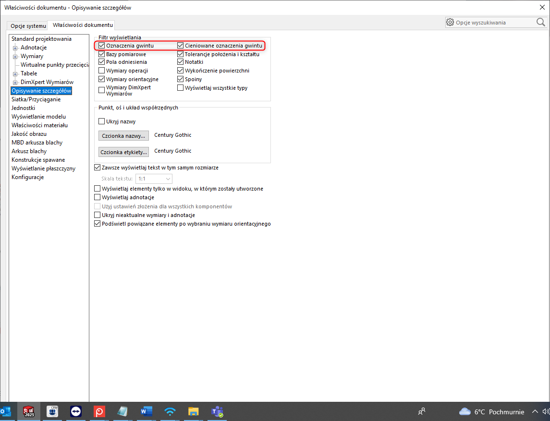
Task: Open the notebook app taskbar icon
Action: click(x=123, y=411)
